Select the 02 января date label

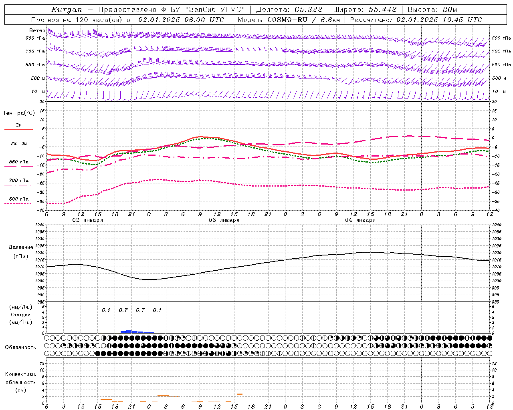[x=87, y=220]
